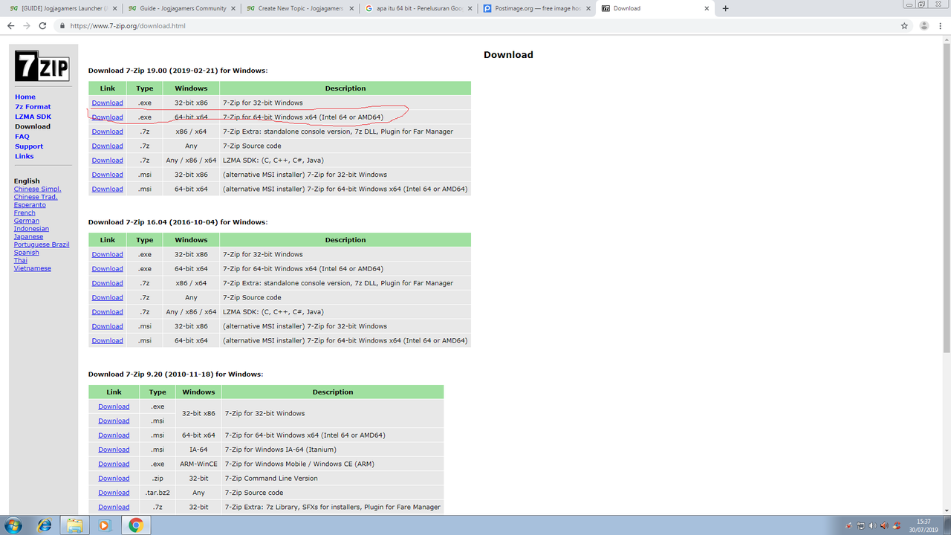Bookmark this page with the star icon
This screenshot has width=951, height=535.
(904, 25)
